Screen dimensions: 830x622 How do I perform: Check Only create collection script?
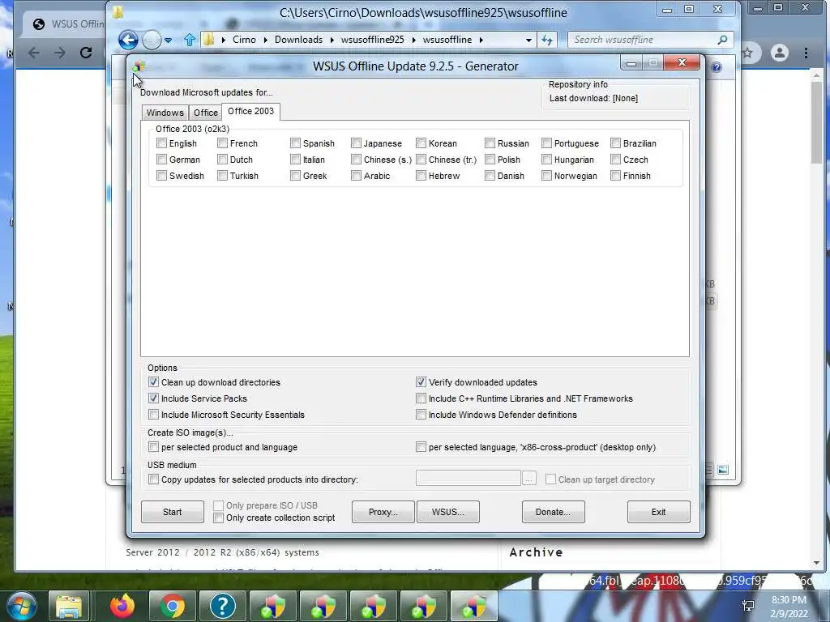218,518
